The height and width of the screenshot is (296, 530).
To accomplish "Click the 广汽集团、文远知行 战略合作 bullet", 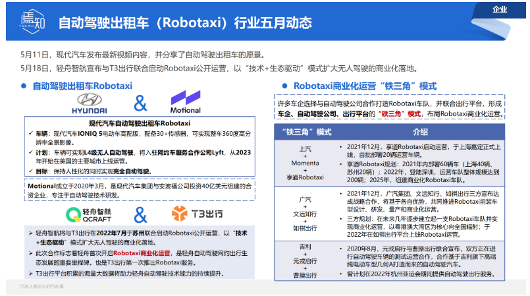I will tap(419, 202).
